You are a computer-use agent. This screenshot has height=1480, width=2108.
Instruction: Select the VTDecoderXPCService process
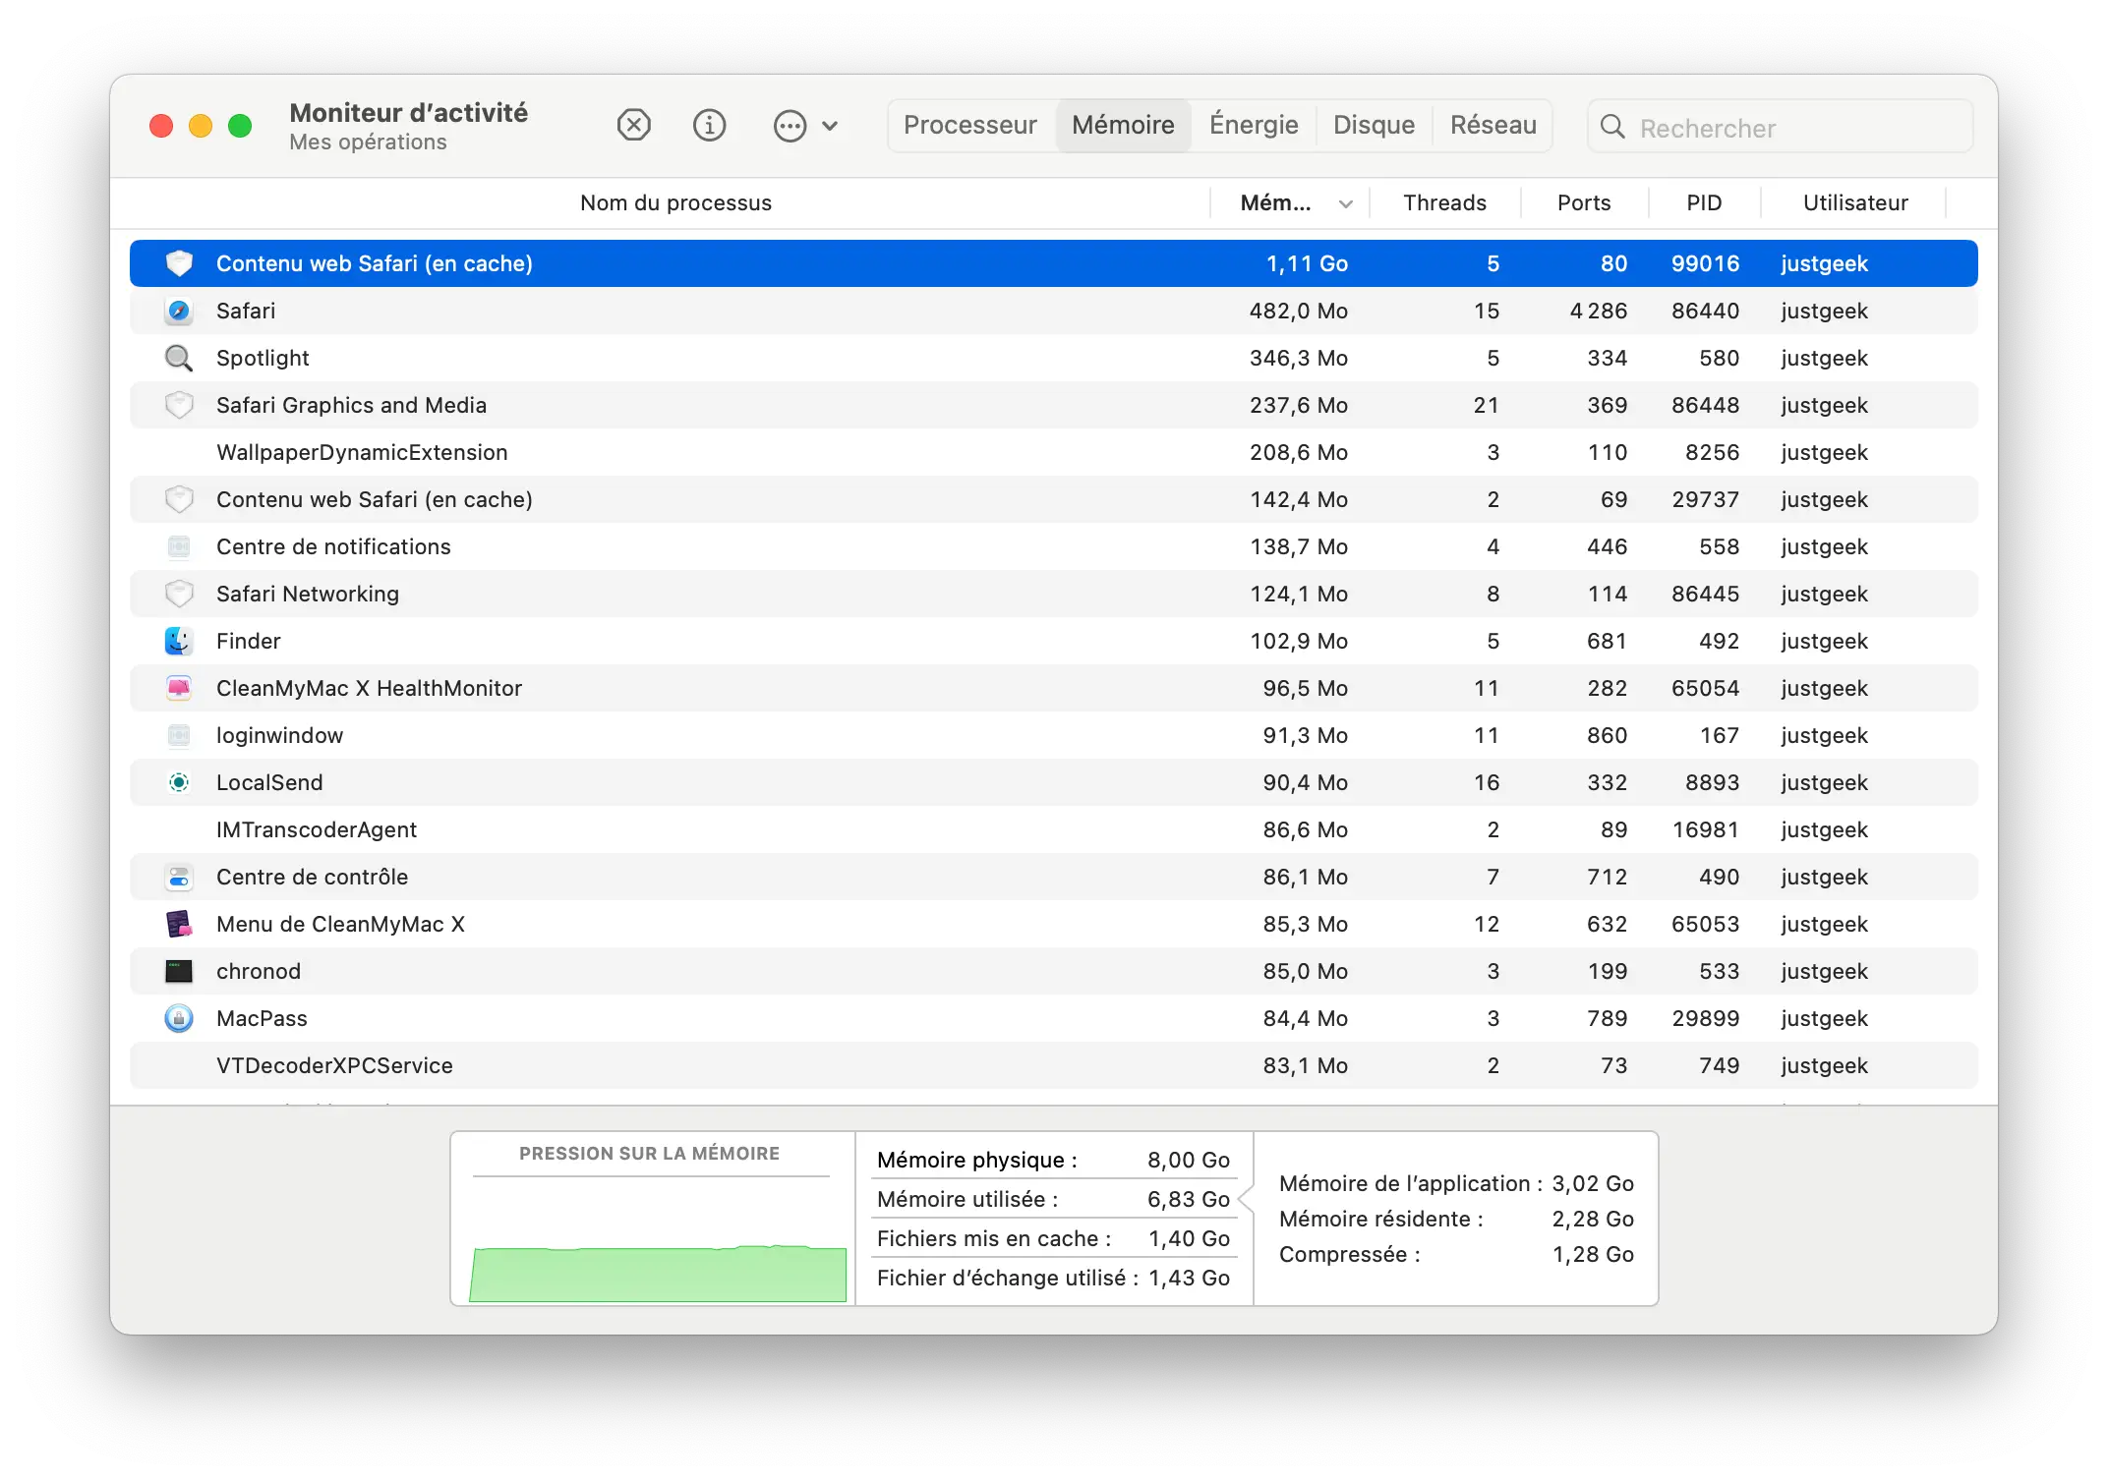[1054, 1065]
